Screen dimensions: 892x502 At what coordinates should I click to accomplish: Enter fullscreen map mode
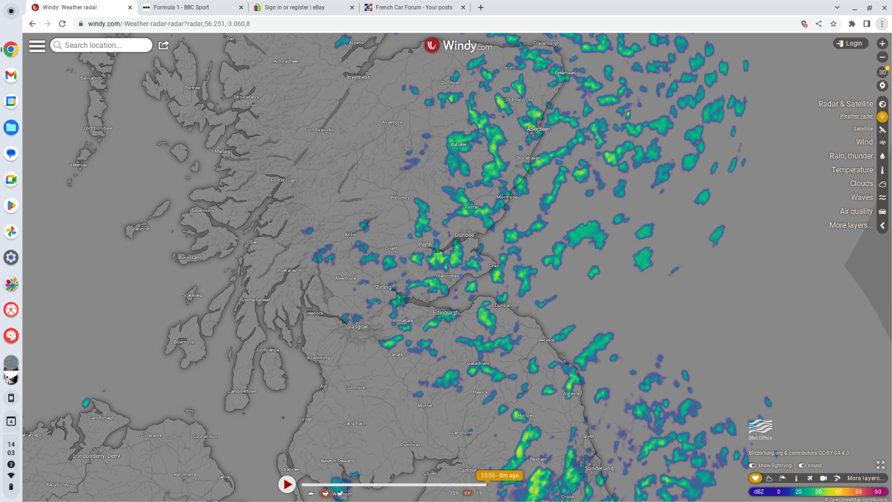pyautogui.click(x=880, y=465)
